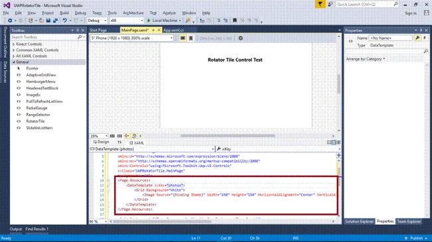Click Toolbox search magnifier icon

click(80, 37)
